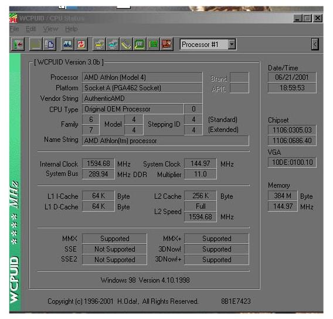Click the VGA value 10DE:0100.10

click(x=292, y=162)
